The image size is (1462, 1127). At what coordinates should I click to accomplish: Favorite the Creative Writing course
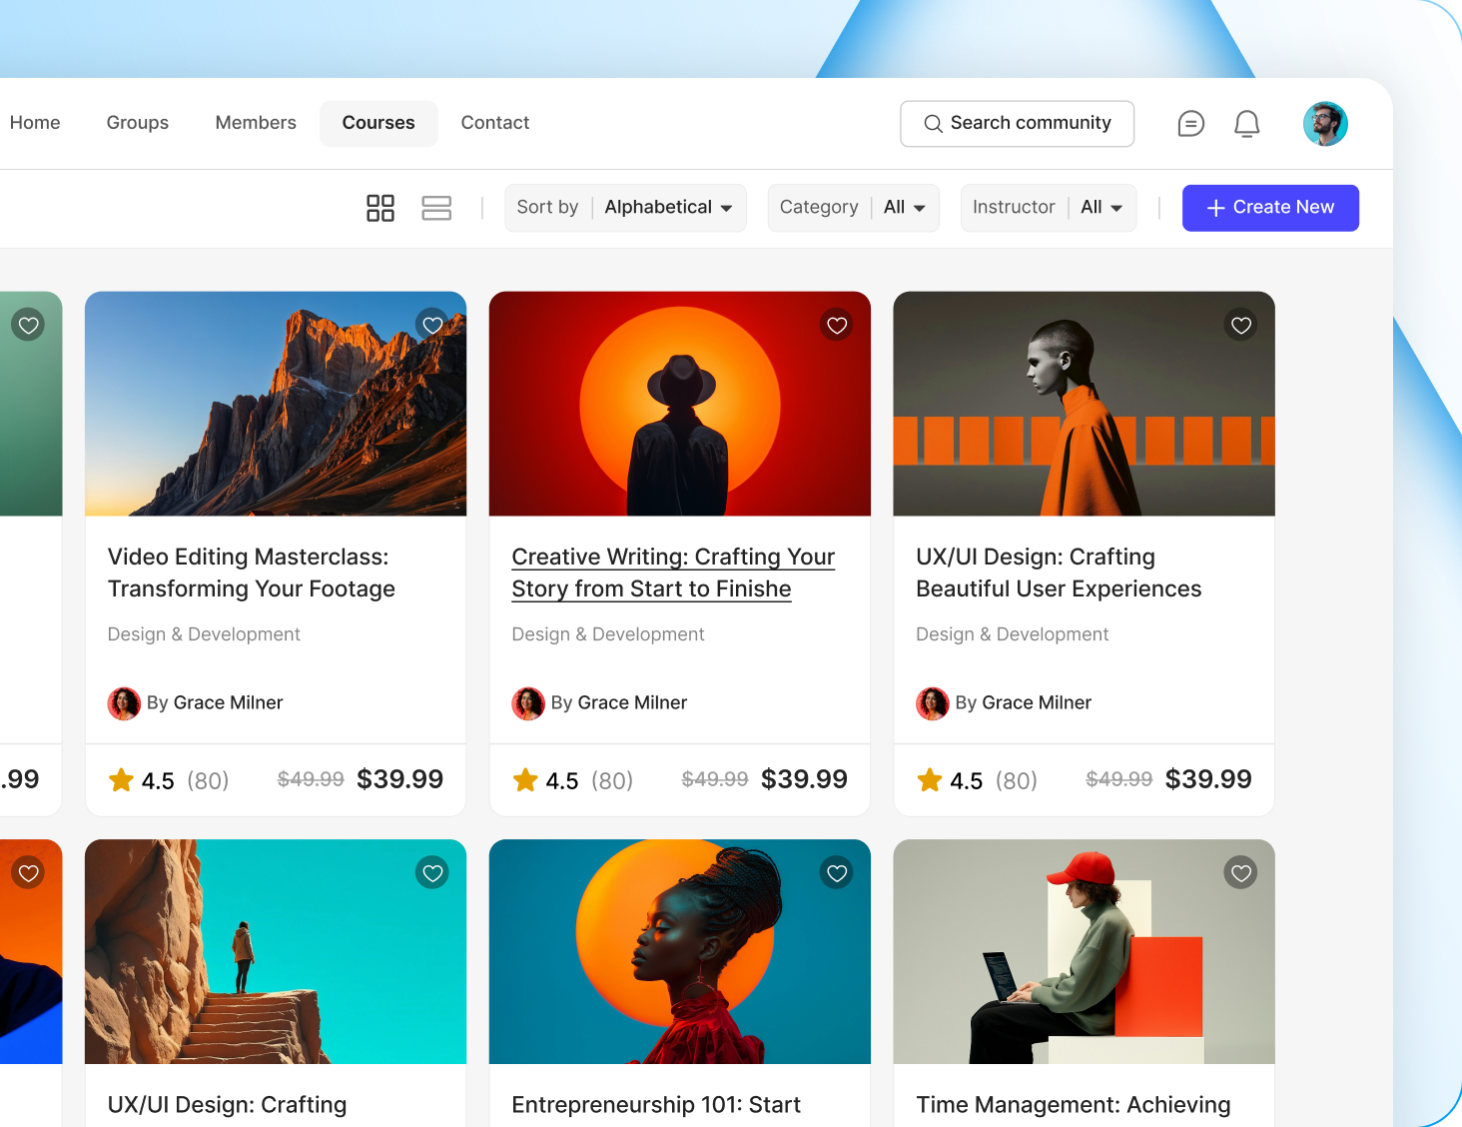tap(837, 325)
